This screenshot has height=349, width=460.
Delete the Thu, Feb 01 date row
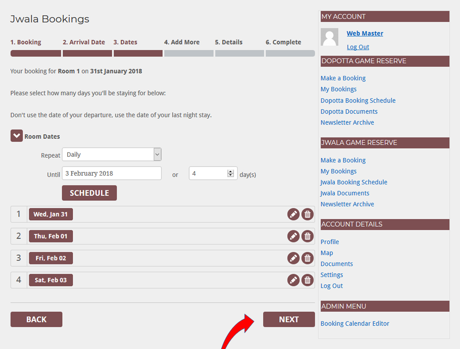tap(307, 236)
